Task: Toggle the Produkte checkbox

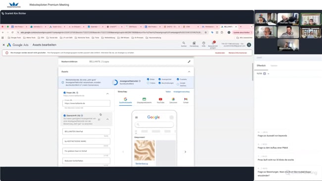Action: (x=178, y=79)
